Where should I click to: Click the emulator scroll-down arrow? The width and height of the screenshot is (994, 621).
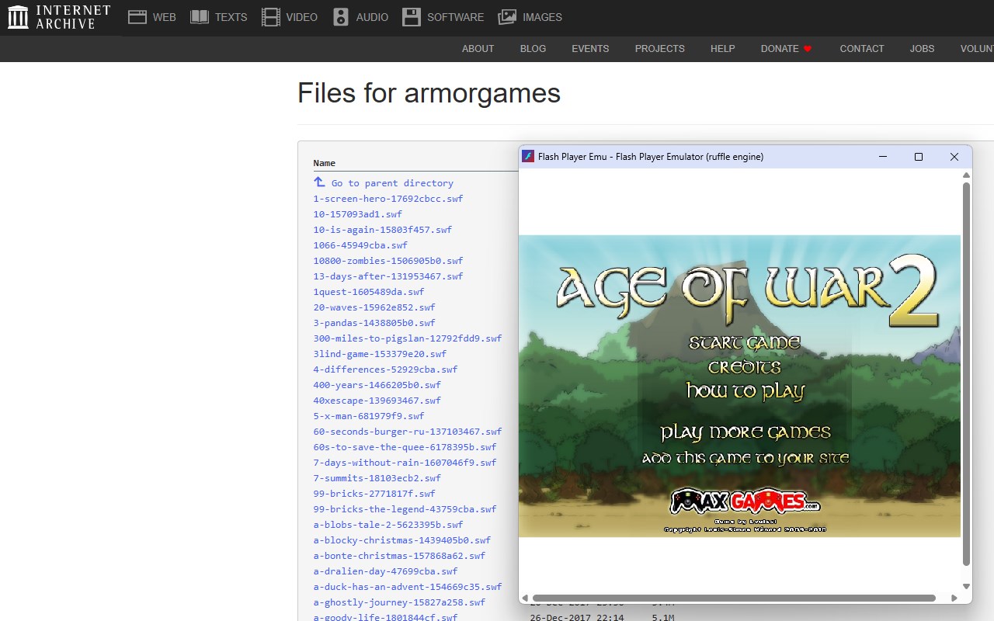point(966,586)
